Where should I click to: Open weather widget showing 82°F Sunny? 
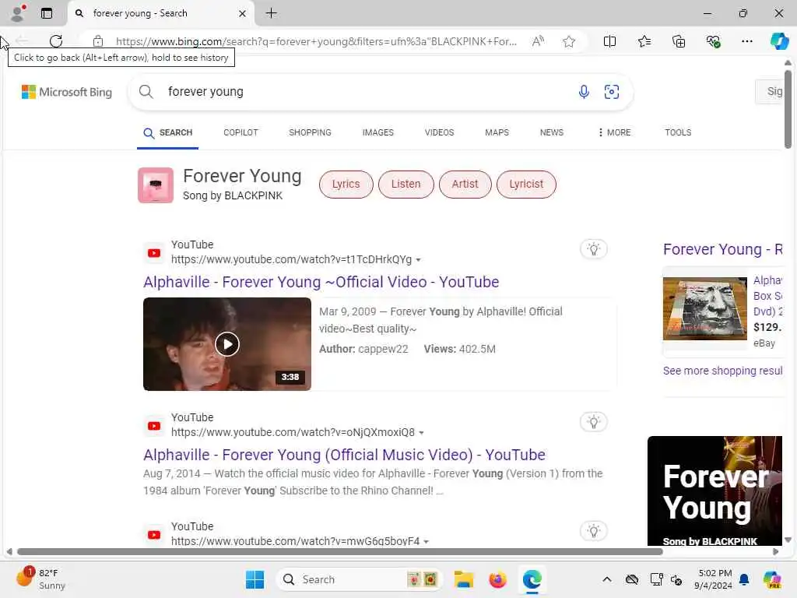(41, 579)
